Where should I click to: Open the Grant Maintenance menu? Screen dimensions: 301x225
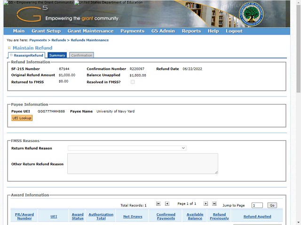pos(90,31)
